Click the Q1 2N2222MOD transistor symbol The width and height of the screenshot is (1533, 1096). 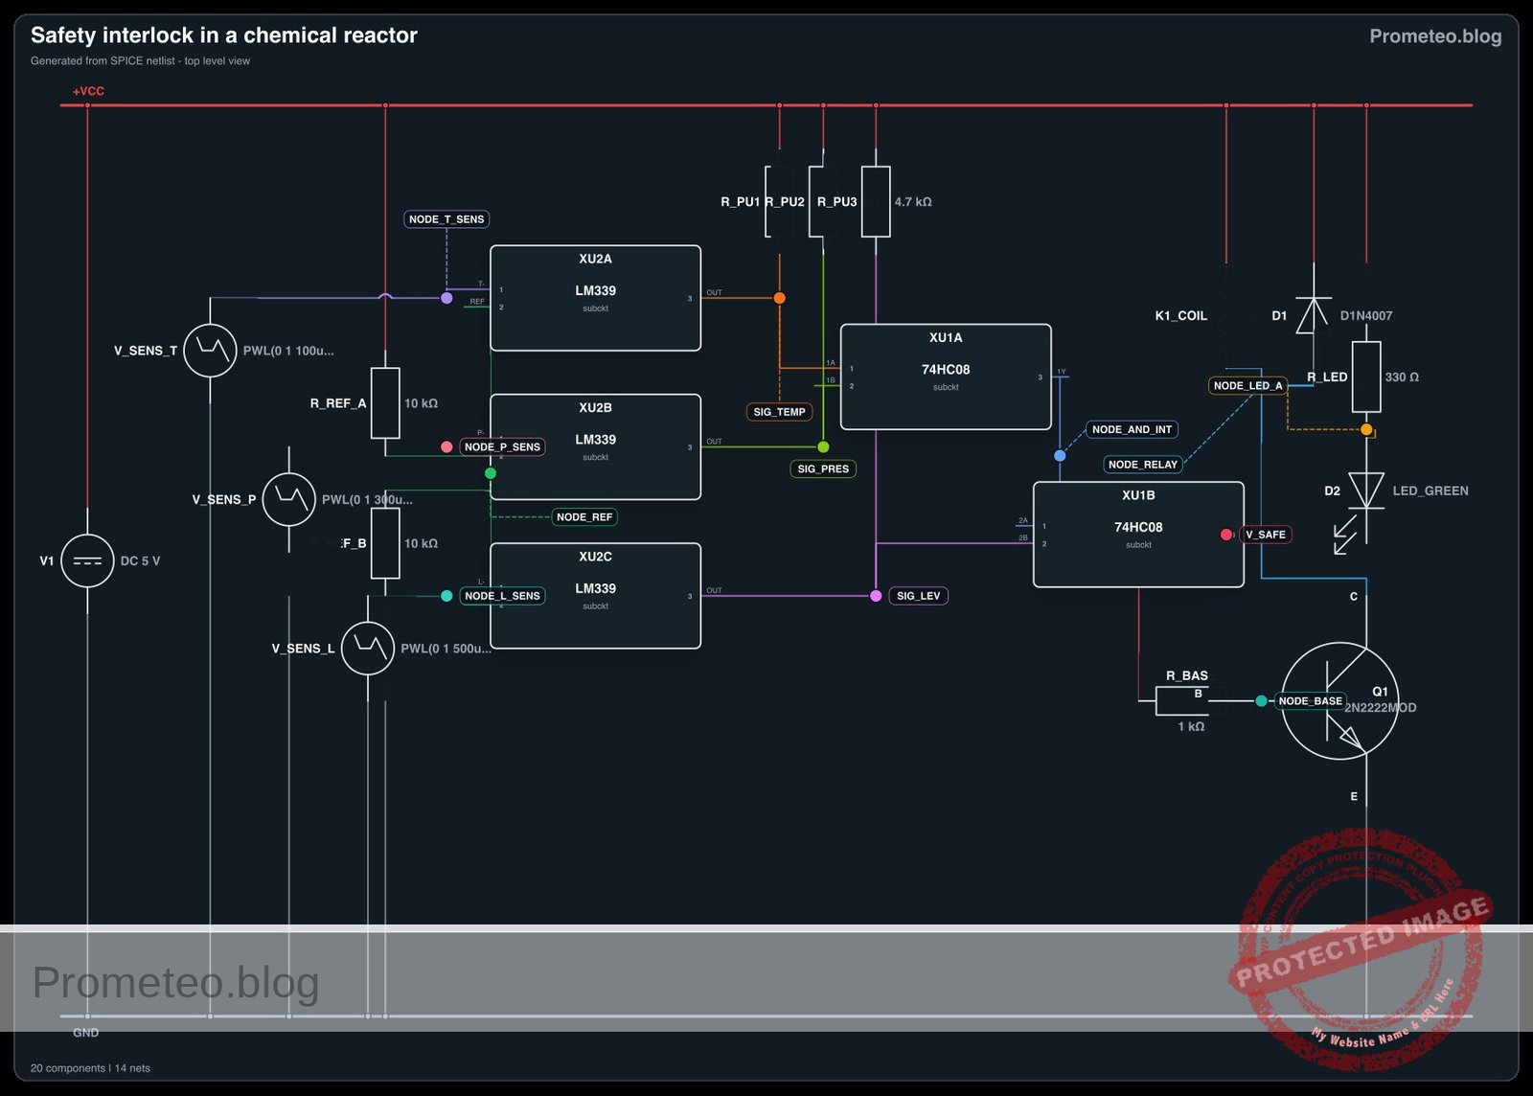1339,700
